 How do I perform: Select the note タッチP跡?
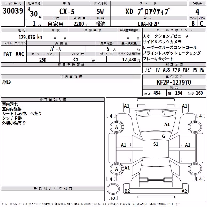[12, 118]
